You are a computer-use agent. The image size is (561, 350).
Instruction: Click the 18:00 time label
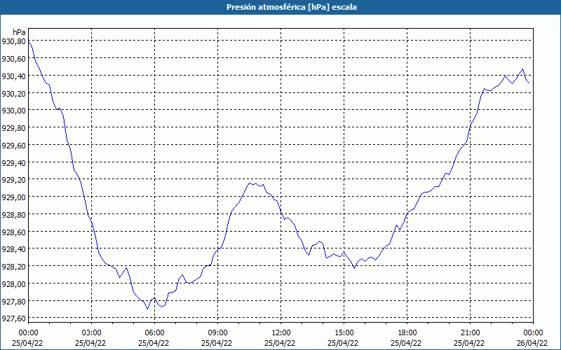point(407,333)
